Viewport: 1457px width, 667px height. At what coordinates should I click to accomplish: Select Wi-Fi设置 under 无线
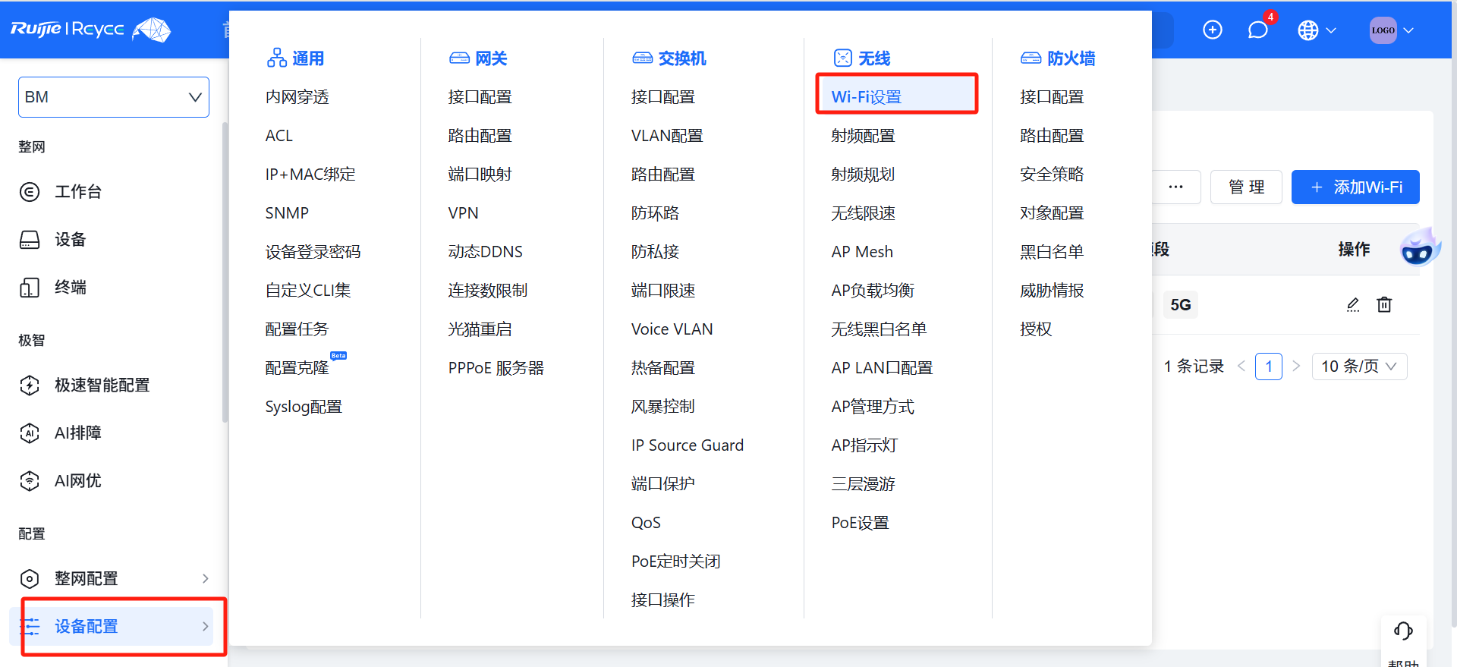coord(866,97)
